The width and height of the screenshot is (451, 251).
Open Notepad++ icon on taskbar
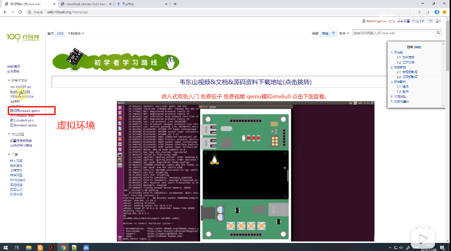tap(75, 247)
